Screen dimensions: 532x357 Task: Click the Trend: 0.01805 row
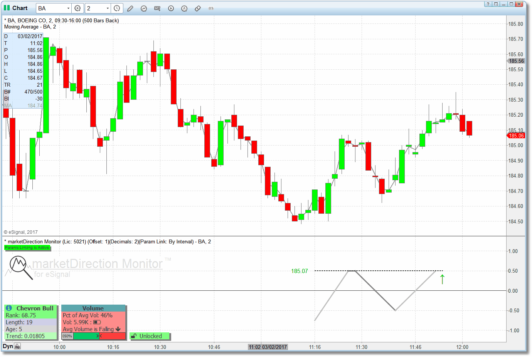[x=31, y=336]
